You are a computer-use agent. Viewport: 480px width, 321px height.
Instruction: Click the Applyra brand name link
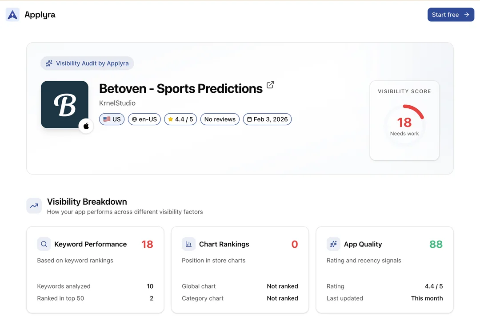(40, 15)
